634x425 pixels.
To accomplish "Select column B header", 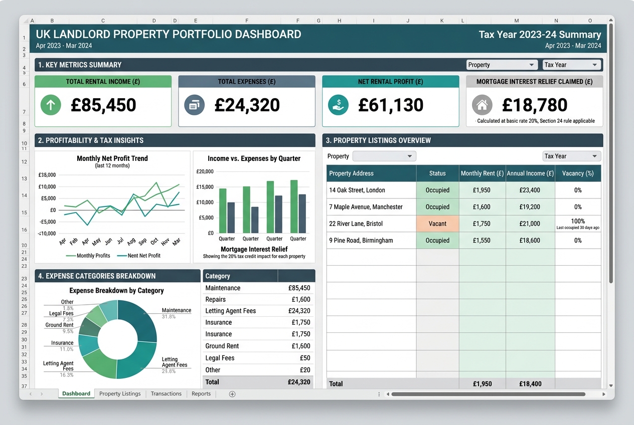I will [x=52, y=21].
